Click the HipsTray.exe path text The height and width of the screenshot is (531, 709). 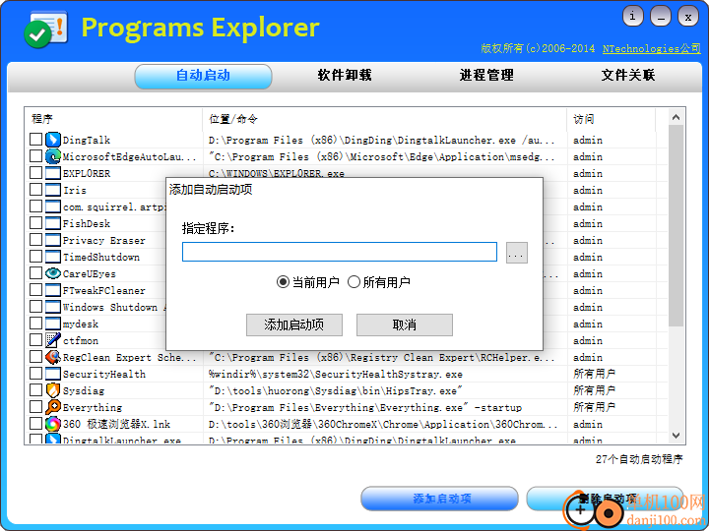(x=335, y=390)
